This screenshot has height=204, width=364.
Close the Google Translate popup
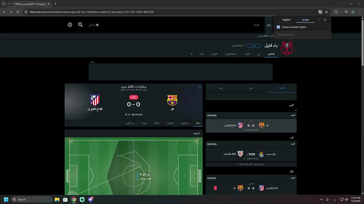coord(325,20)
